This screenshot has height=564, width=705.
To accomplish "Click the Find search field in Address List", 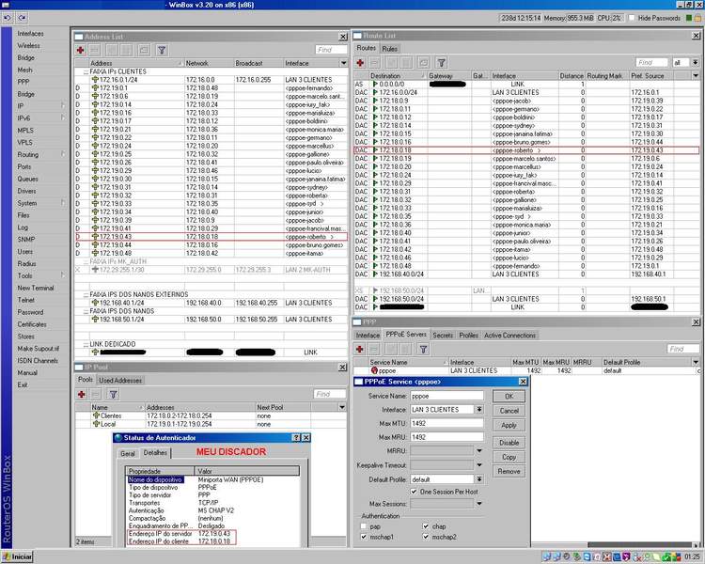I will pyautogui.click(x=329, y=50).
